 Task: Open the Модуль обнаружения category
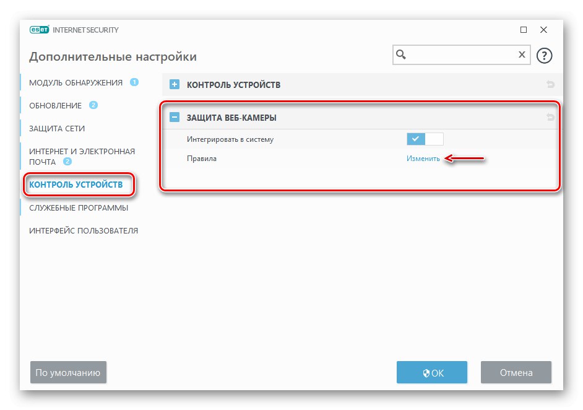76,82
